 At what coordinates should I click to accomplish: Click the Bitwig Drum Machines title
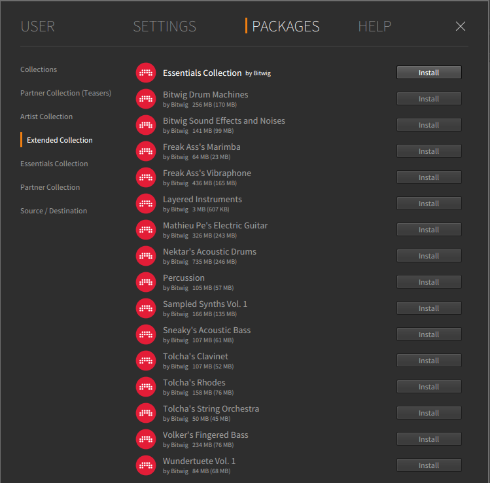click(205, 94)
